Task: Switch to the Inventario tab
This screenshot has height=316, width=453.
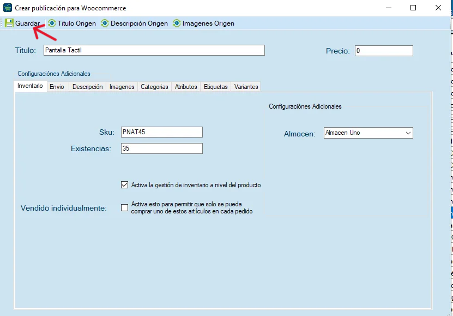Action: [x=30, y=86]
